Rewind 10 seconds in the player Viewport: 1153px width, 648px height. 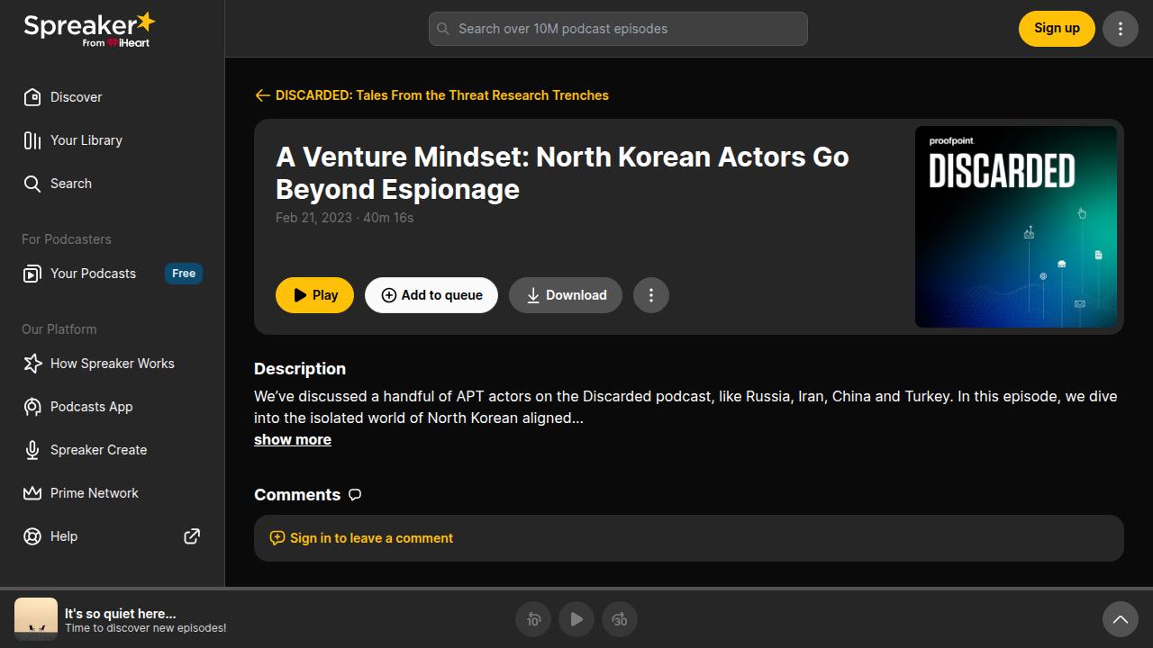click(x=533, y=619)
